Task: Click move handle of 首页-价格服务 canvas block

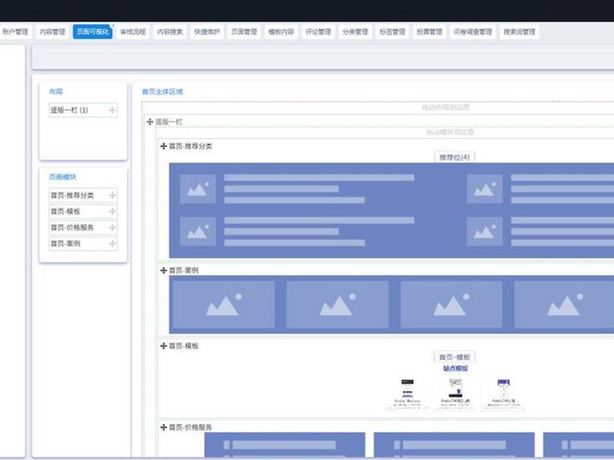Action: point(163,427)
